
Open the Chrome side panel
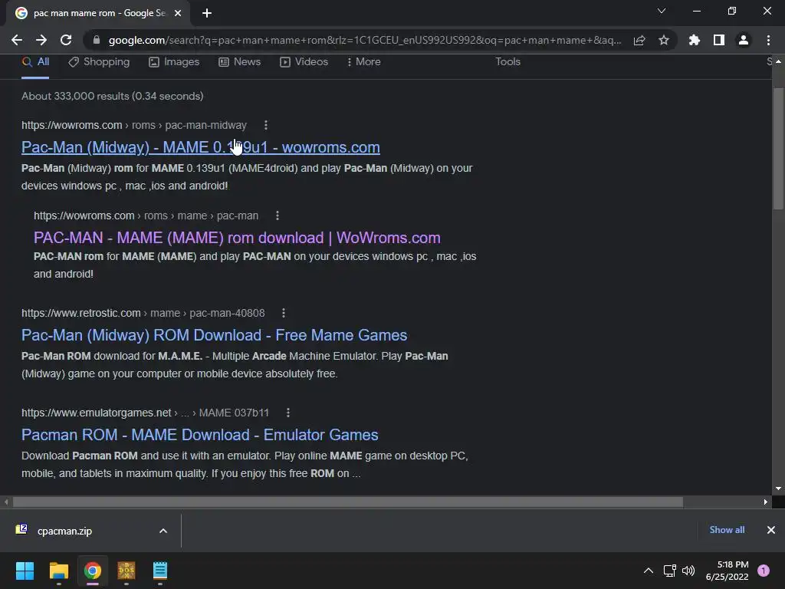pos(719,40)
